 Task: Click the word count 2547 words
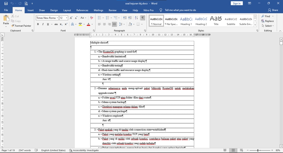click(25, 150)
